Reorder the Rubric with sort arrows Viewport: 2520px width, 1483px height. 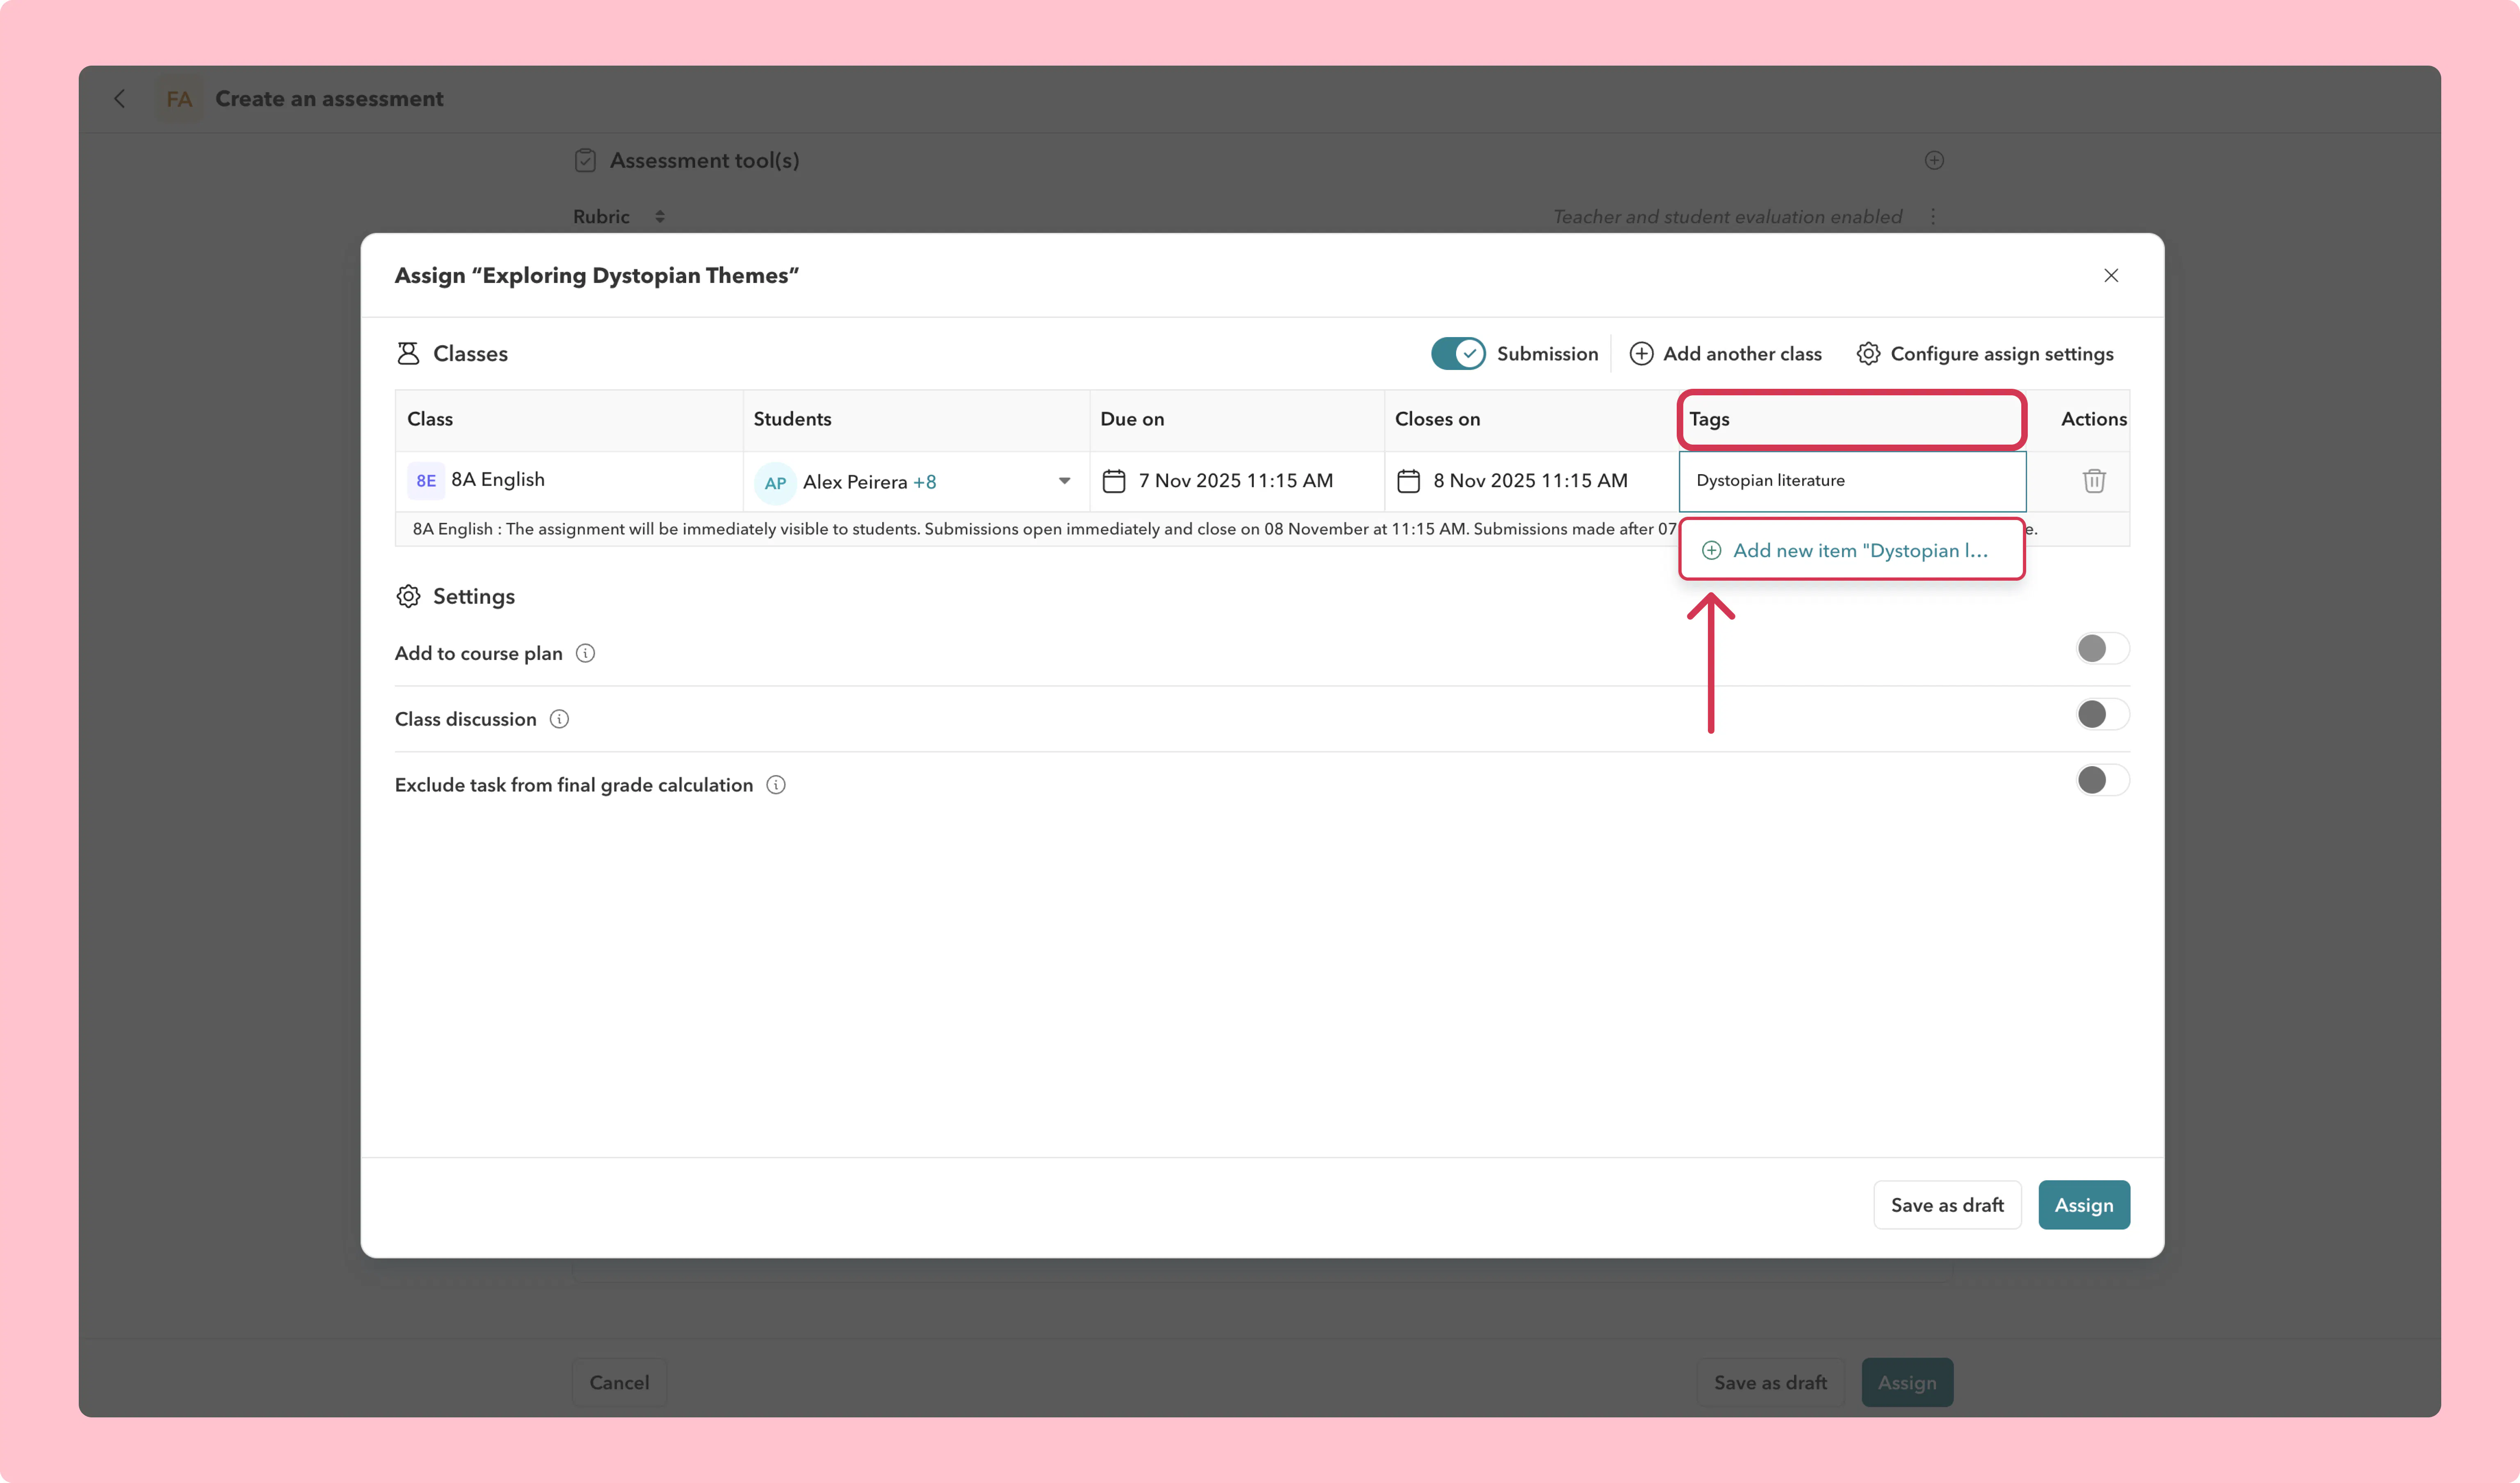[660, 216]
